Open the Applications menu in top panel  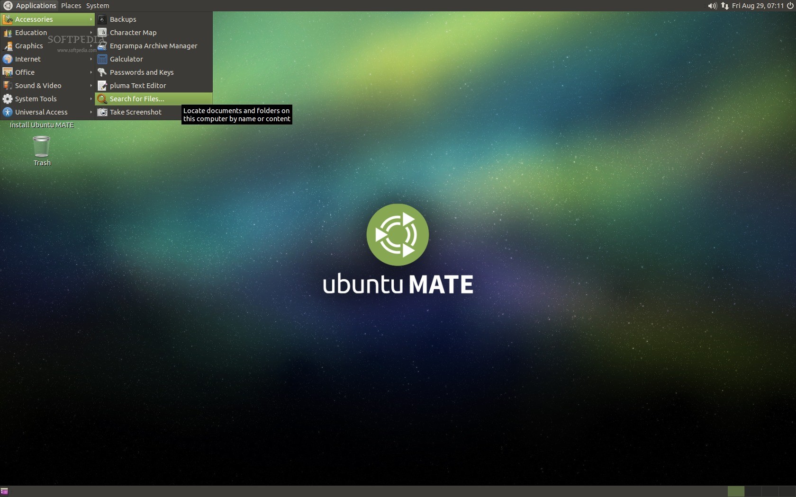pyautogui.click(x=29, y=6)
